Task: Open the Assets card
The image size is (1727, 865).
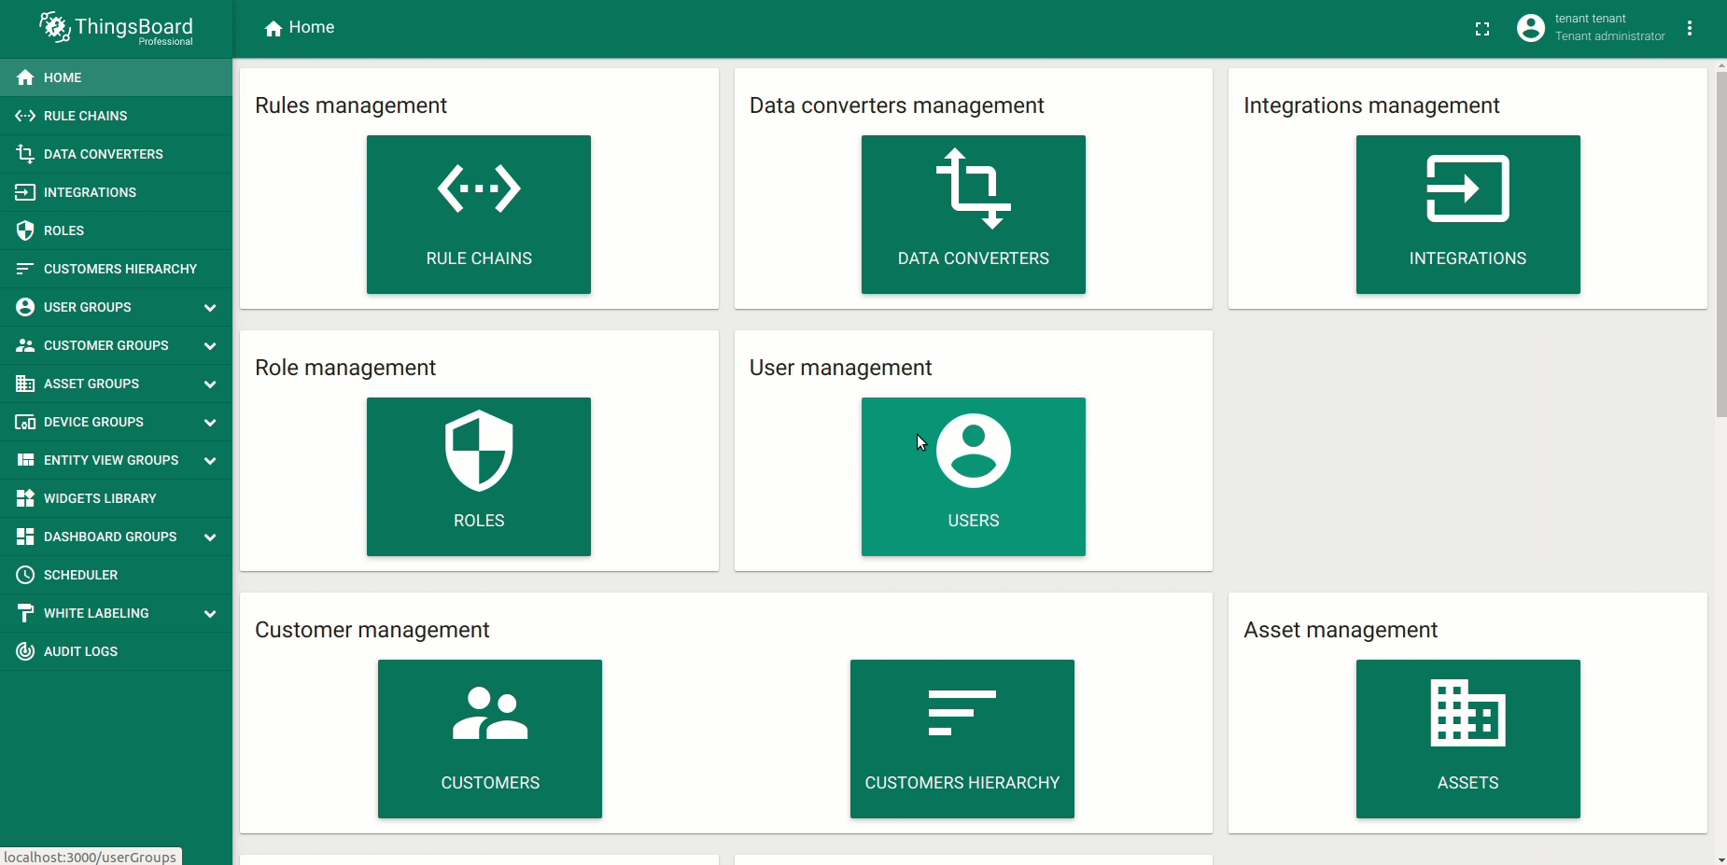Action: 1467,739
